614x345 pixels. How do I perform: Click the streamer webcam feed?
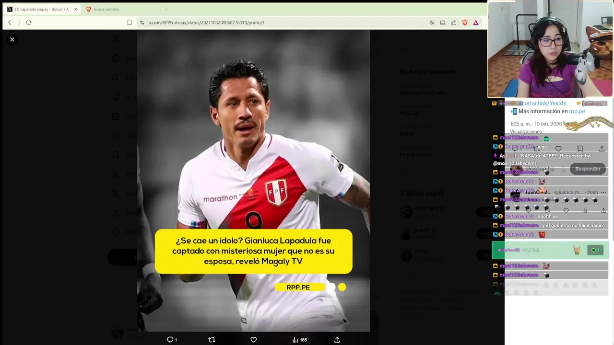pyautogui.click(x=551, y=49)
